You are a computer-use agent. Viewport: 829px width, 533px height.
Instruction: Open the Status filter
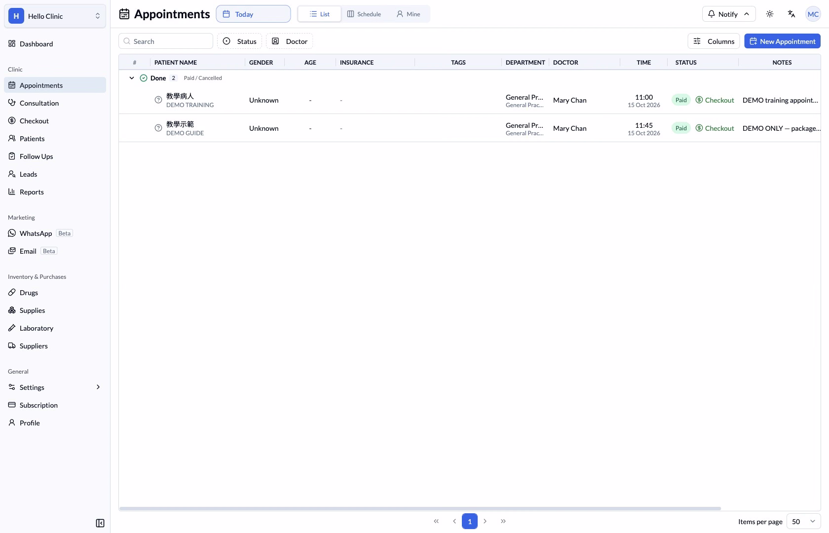point(239,41)
